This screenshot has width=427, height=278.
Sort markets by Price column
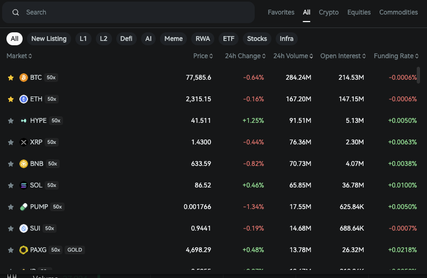[203, 56]
